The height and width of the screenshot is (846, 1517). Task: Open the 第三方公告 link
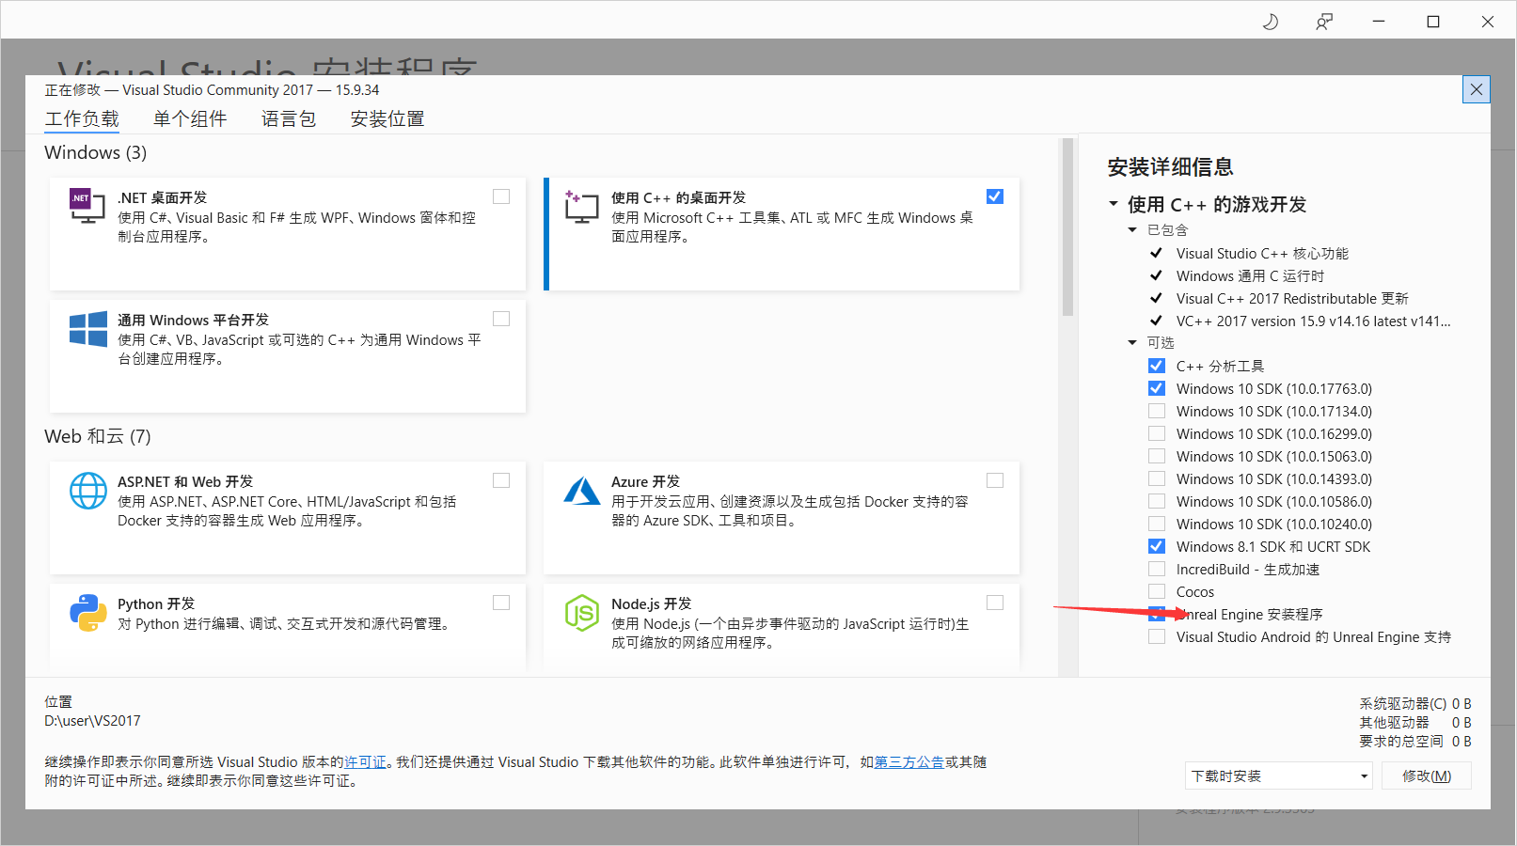(x=909, y=762)
